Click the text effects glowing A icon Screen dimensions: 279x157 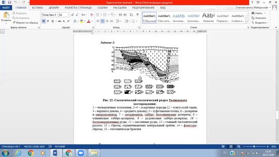(75, 21)
